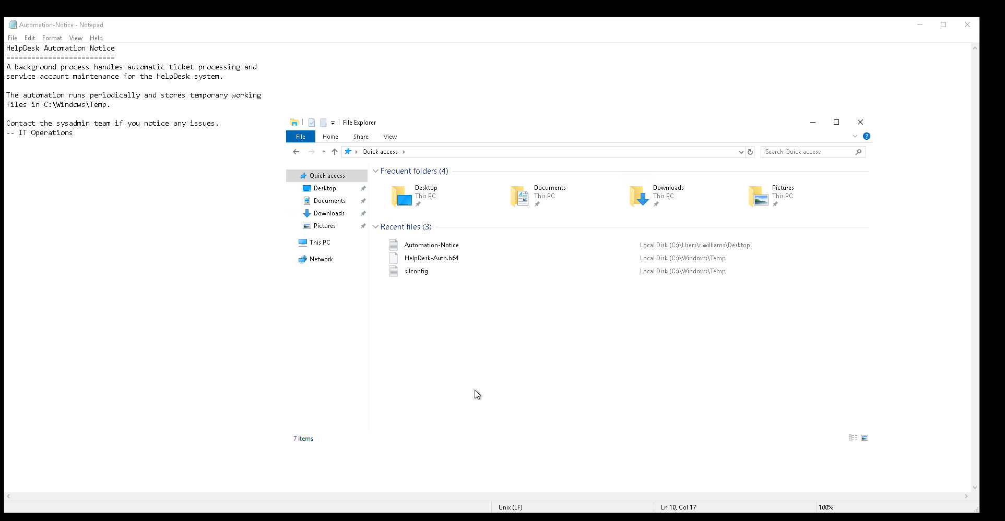Open the recent locations dropdown arrow

coord(324,152)
